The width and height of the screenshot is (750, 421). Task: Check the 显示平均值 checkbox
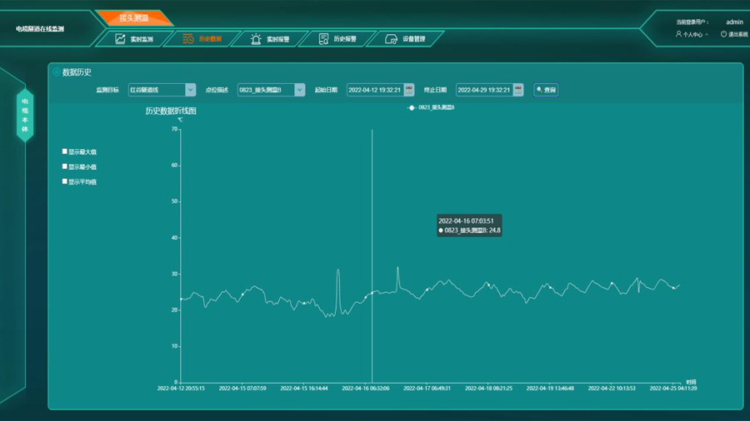click(65, 181)
